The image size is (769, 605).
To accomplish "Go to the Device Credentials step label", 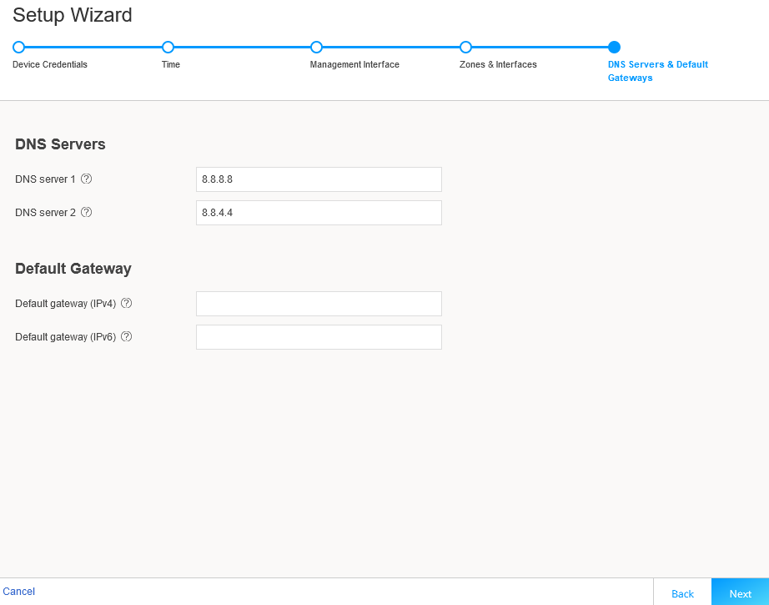I will [x=49, y=64].
